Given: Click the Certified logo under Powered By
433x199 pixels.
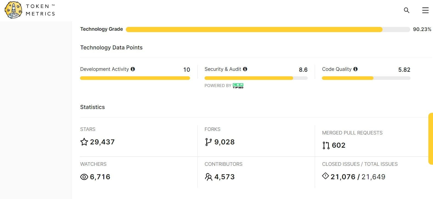Looking at the screenshot, I should pyautogui.click(x=238, y=86).
